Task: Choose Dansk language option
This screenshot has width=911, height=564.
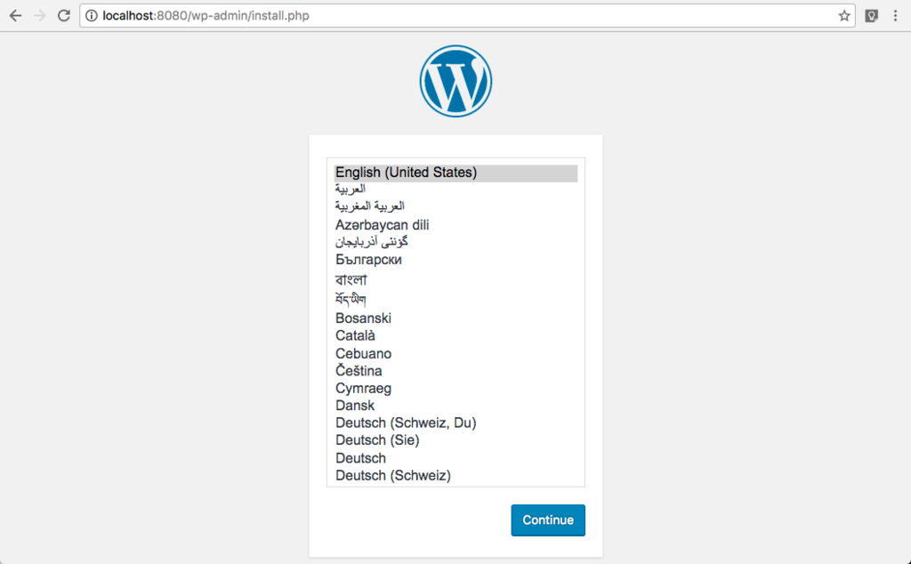Action: (456, 406)
